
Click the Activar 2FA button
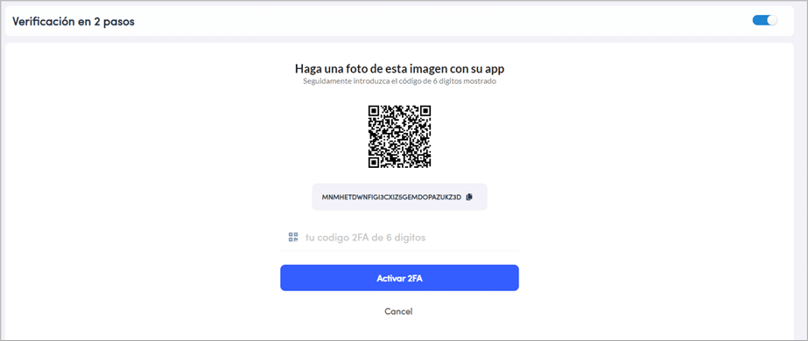coord(399,278)
